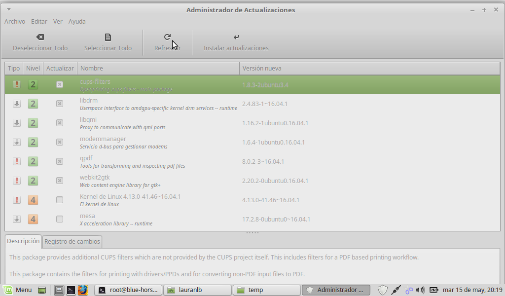Check the mesa update checkbox

60,219
